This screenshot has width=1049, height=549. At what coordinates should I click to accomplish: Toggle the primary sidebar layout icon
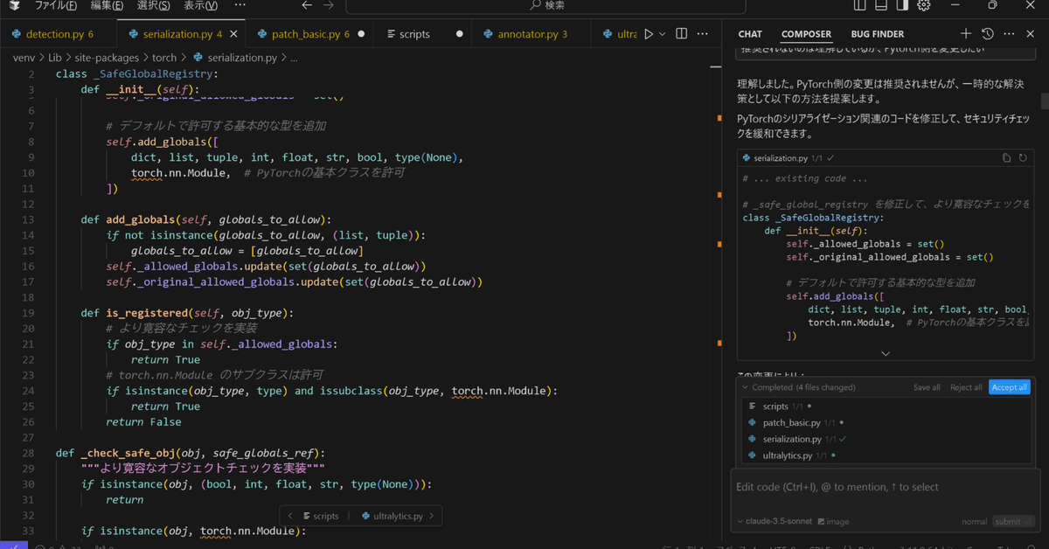coord(860,5)
